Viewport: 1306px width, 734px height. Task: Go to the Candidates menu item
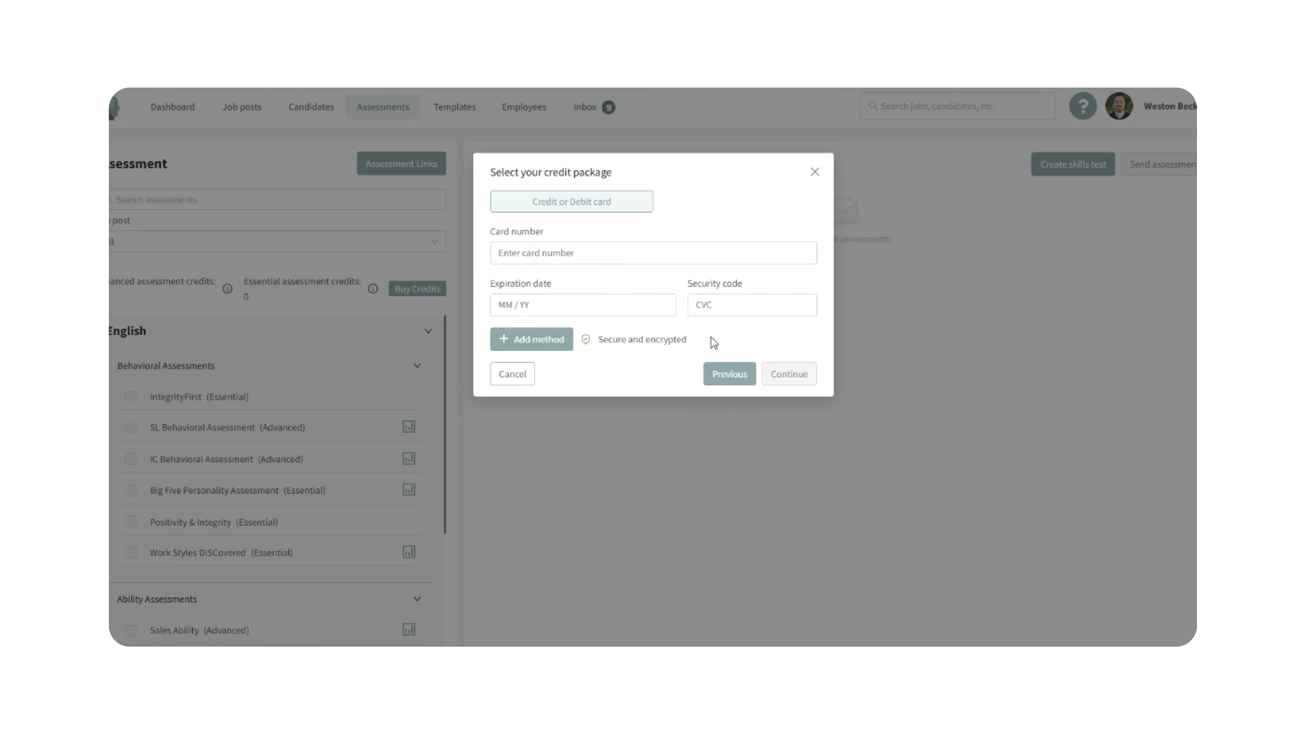[x=311, y=107]
